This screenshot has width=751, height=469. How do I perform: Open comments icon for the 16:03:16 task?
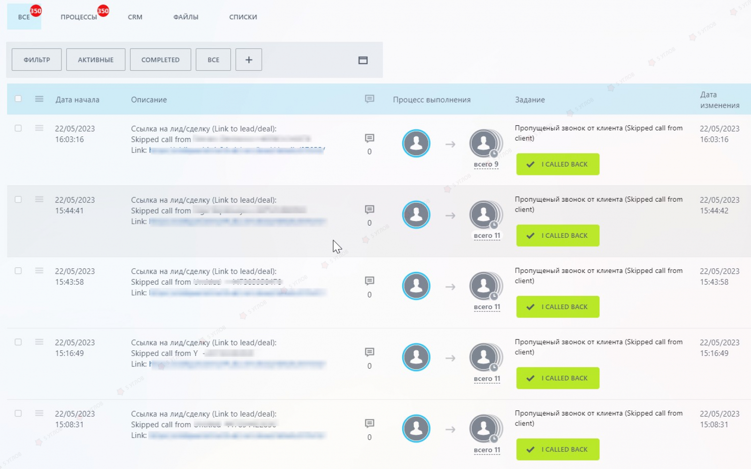pyautogui.click(x=369, y=138)
